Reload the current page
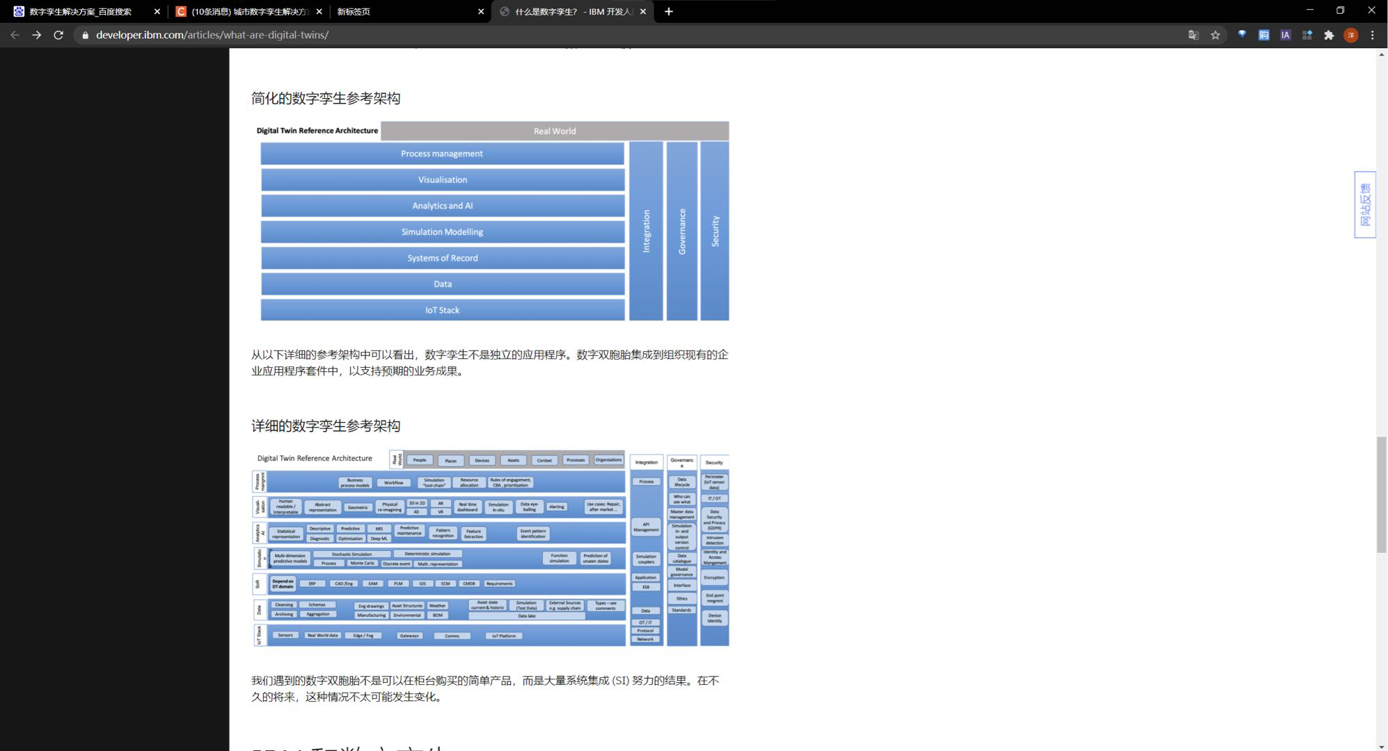1388x751 pixels. [58, 35]
